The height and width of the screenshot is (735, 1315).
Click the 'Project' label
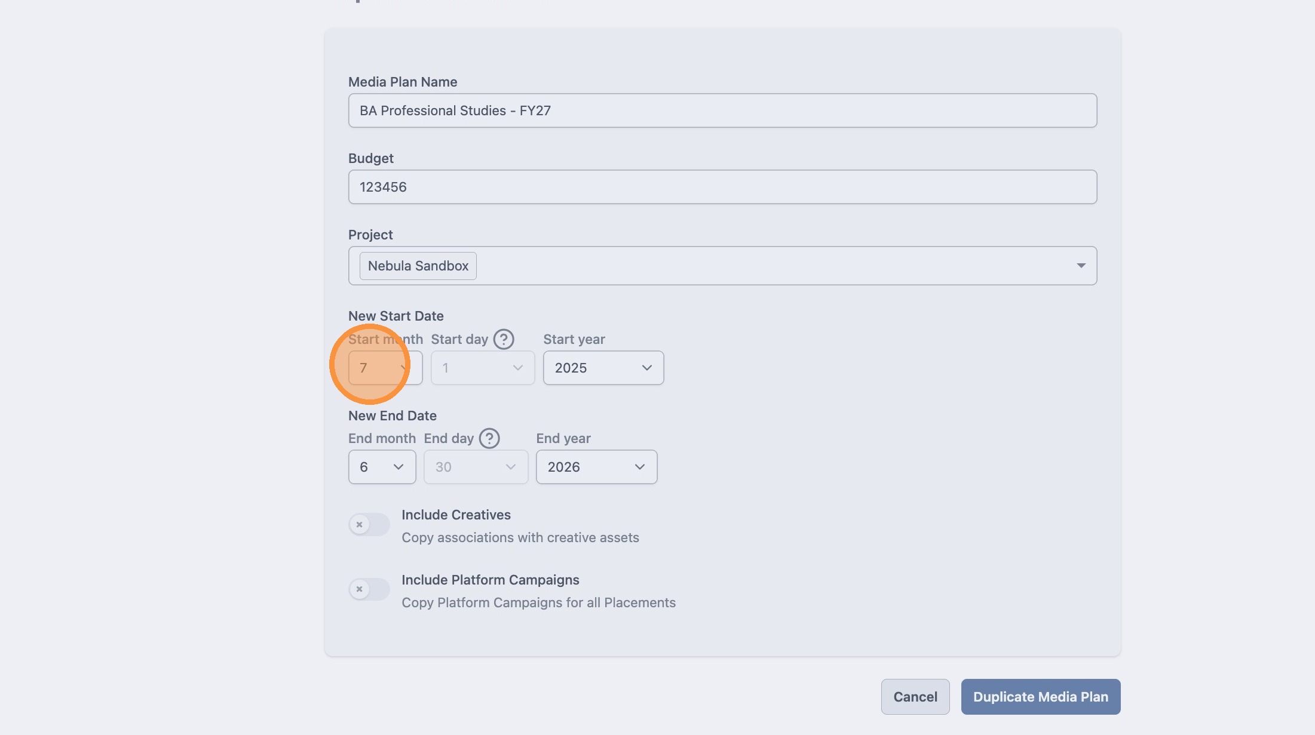[x=370, y=235]
